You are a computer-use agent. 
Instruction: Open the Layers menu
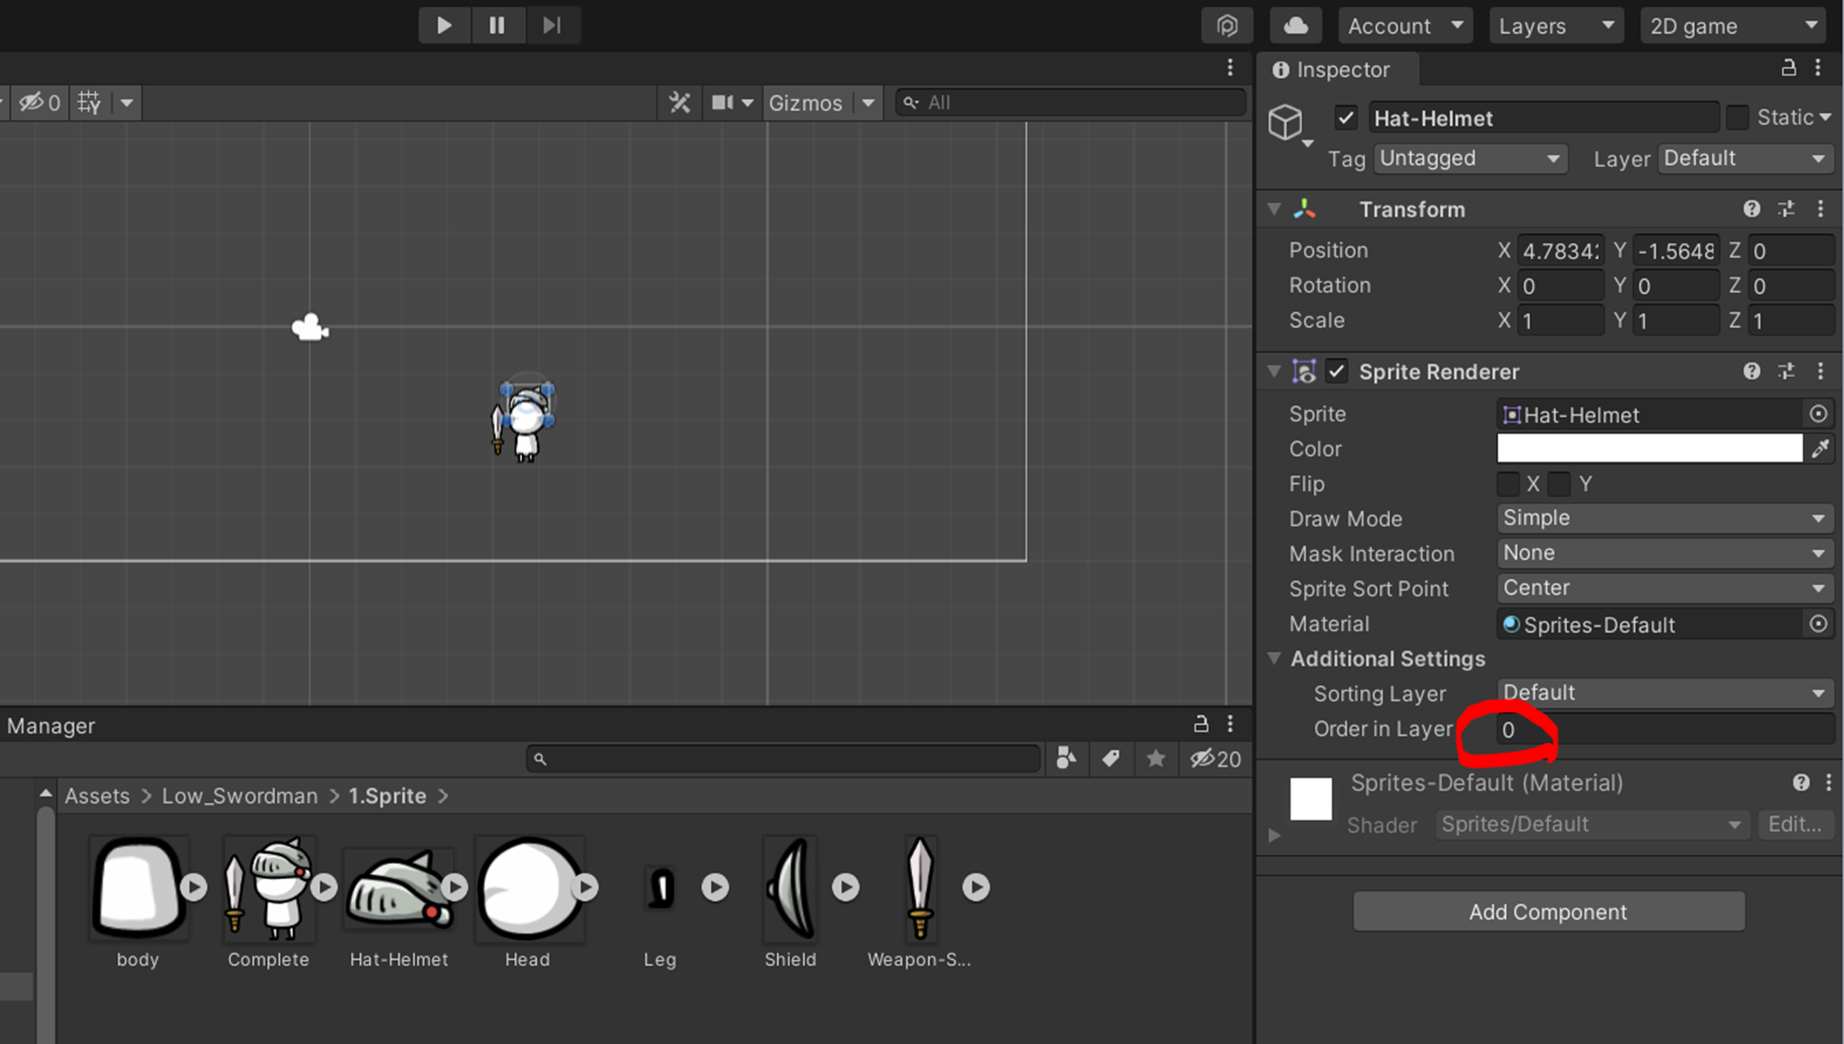click(1555, 25)
